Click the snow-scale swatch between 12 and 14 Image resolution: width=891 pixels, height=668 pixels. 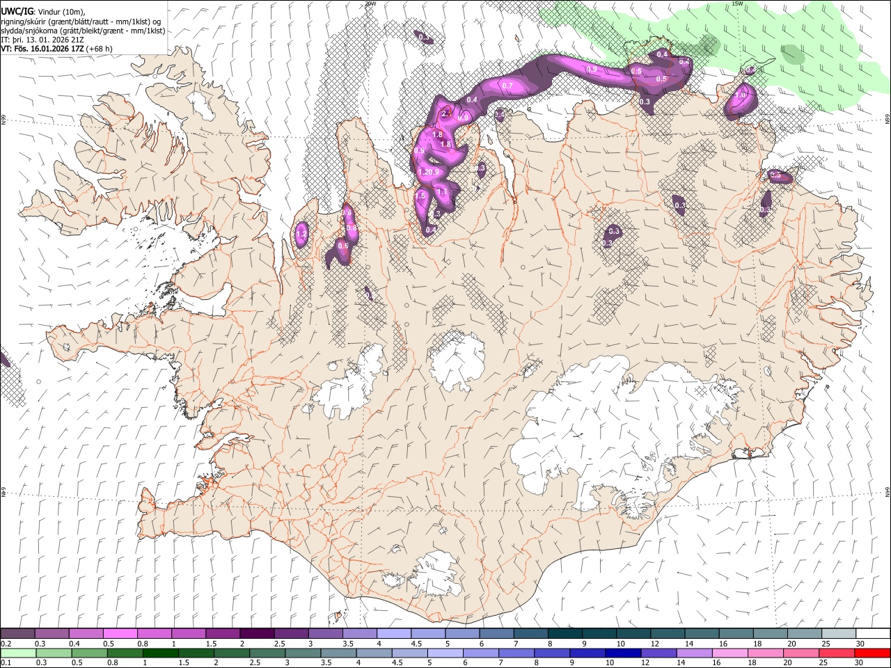[x=667, y=633]
